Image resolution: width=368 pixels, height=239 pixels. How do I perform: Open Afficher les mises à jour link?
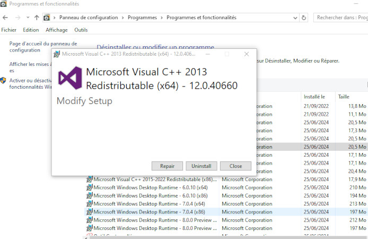coord(31,67)
